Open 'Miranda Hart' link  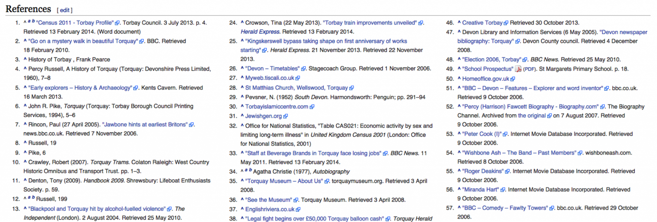[481, 190]
